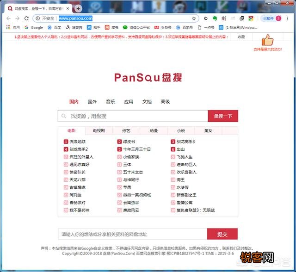The width and height of the screenshot is (296, 272).
Task: Open hot item 水浒传
Action: pos(183,187)
